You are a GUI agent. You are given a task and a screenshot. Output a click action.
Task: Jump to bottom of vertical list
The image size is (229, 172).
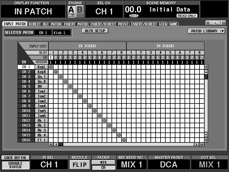tap(206, 140)
